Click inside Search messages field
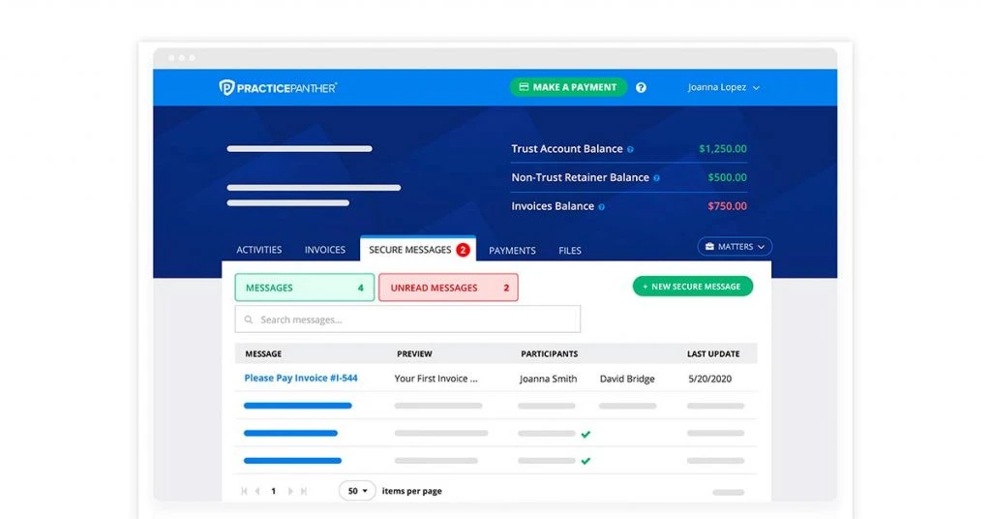This screenshot has height=519, width=991. click(407, 320)
